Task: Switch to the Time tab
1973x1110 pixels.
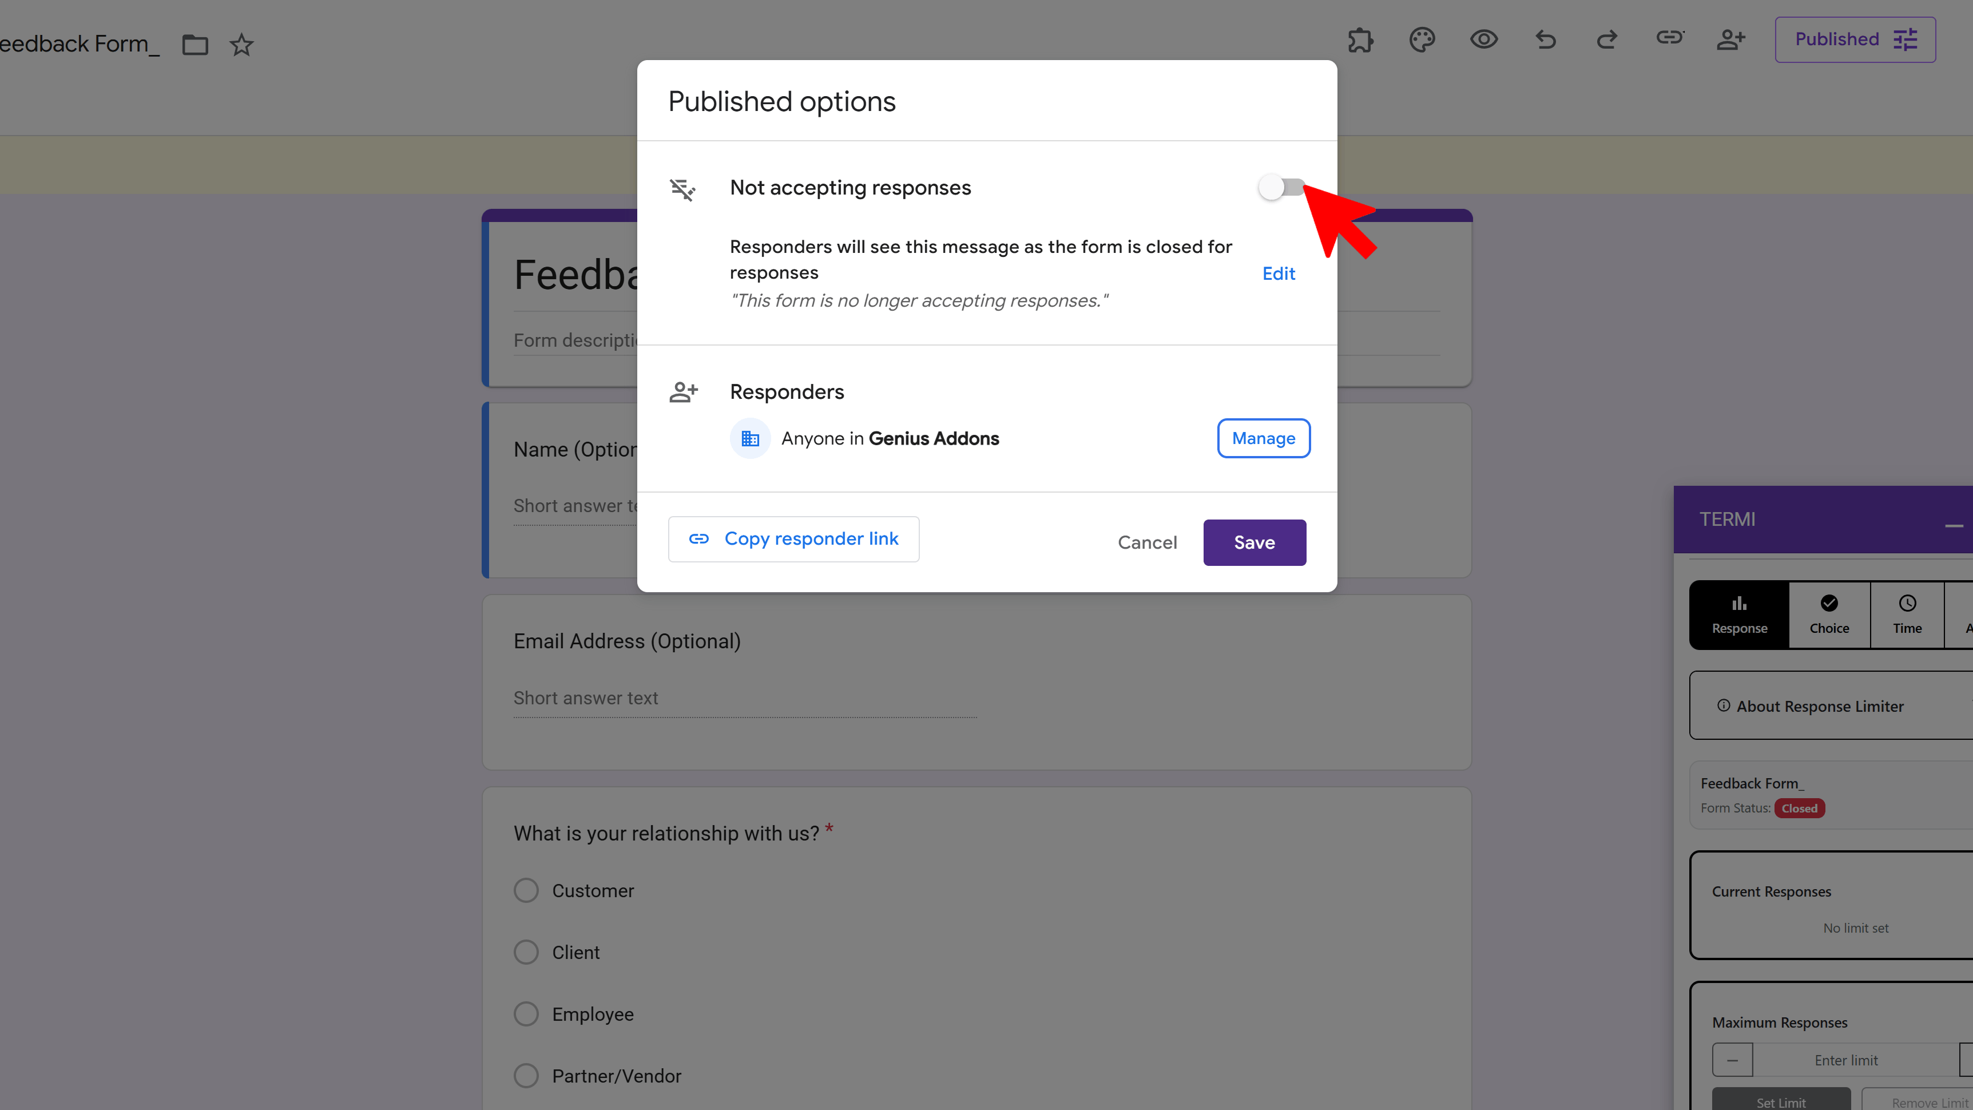Action: 1907,615
